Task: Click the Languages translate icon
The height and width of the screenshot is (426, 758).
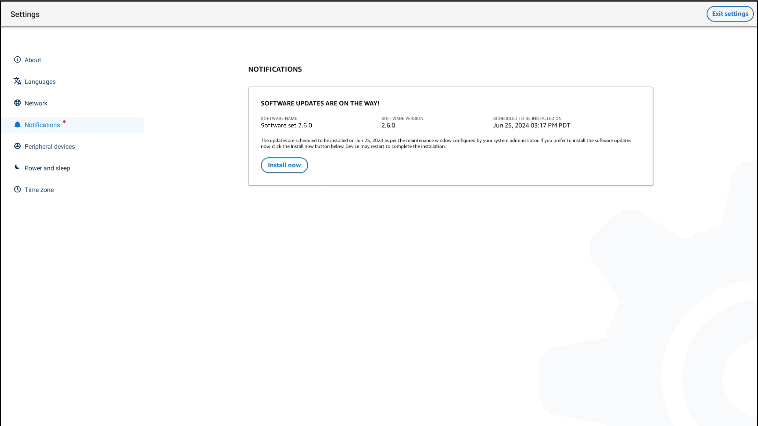Action: [17, 81]
